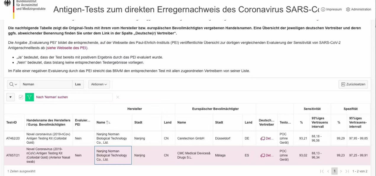Open the Impressum info link
This screenshot has height=176, width=376.
[331, 9]
